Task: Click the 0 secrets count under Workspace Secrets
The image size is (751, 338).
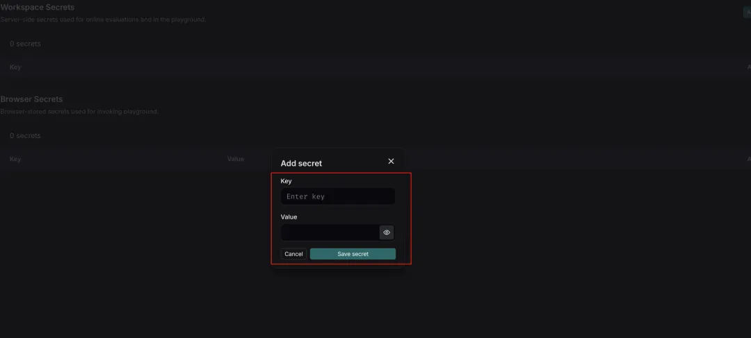Action: (25, 44)
